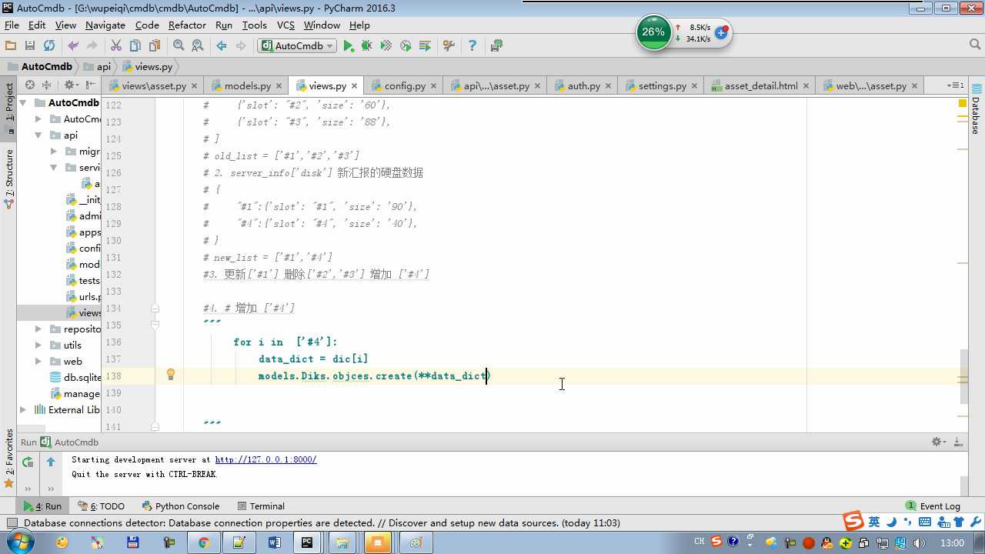Click the rightmost toolbar icon after Help
The image size is (985, 554).
click(496, 46)
